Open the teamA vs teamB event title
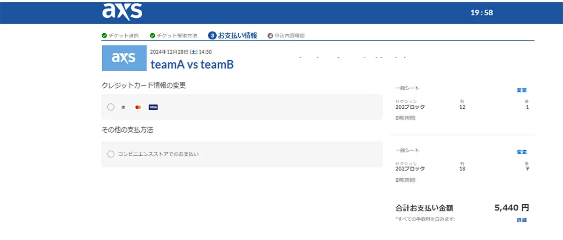 (x=192, y=64)
